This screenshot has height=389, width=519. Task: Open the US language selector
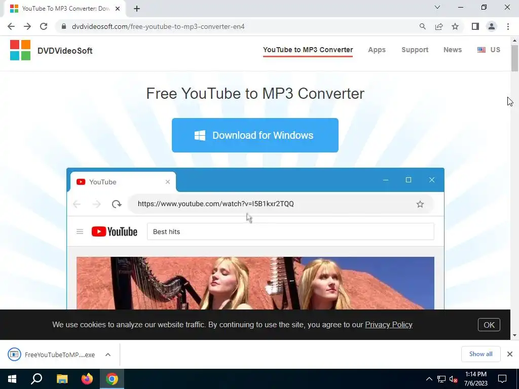click(489, 50)
